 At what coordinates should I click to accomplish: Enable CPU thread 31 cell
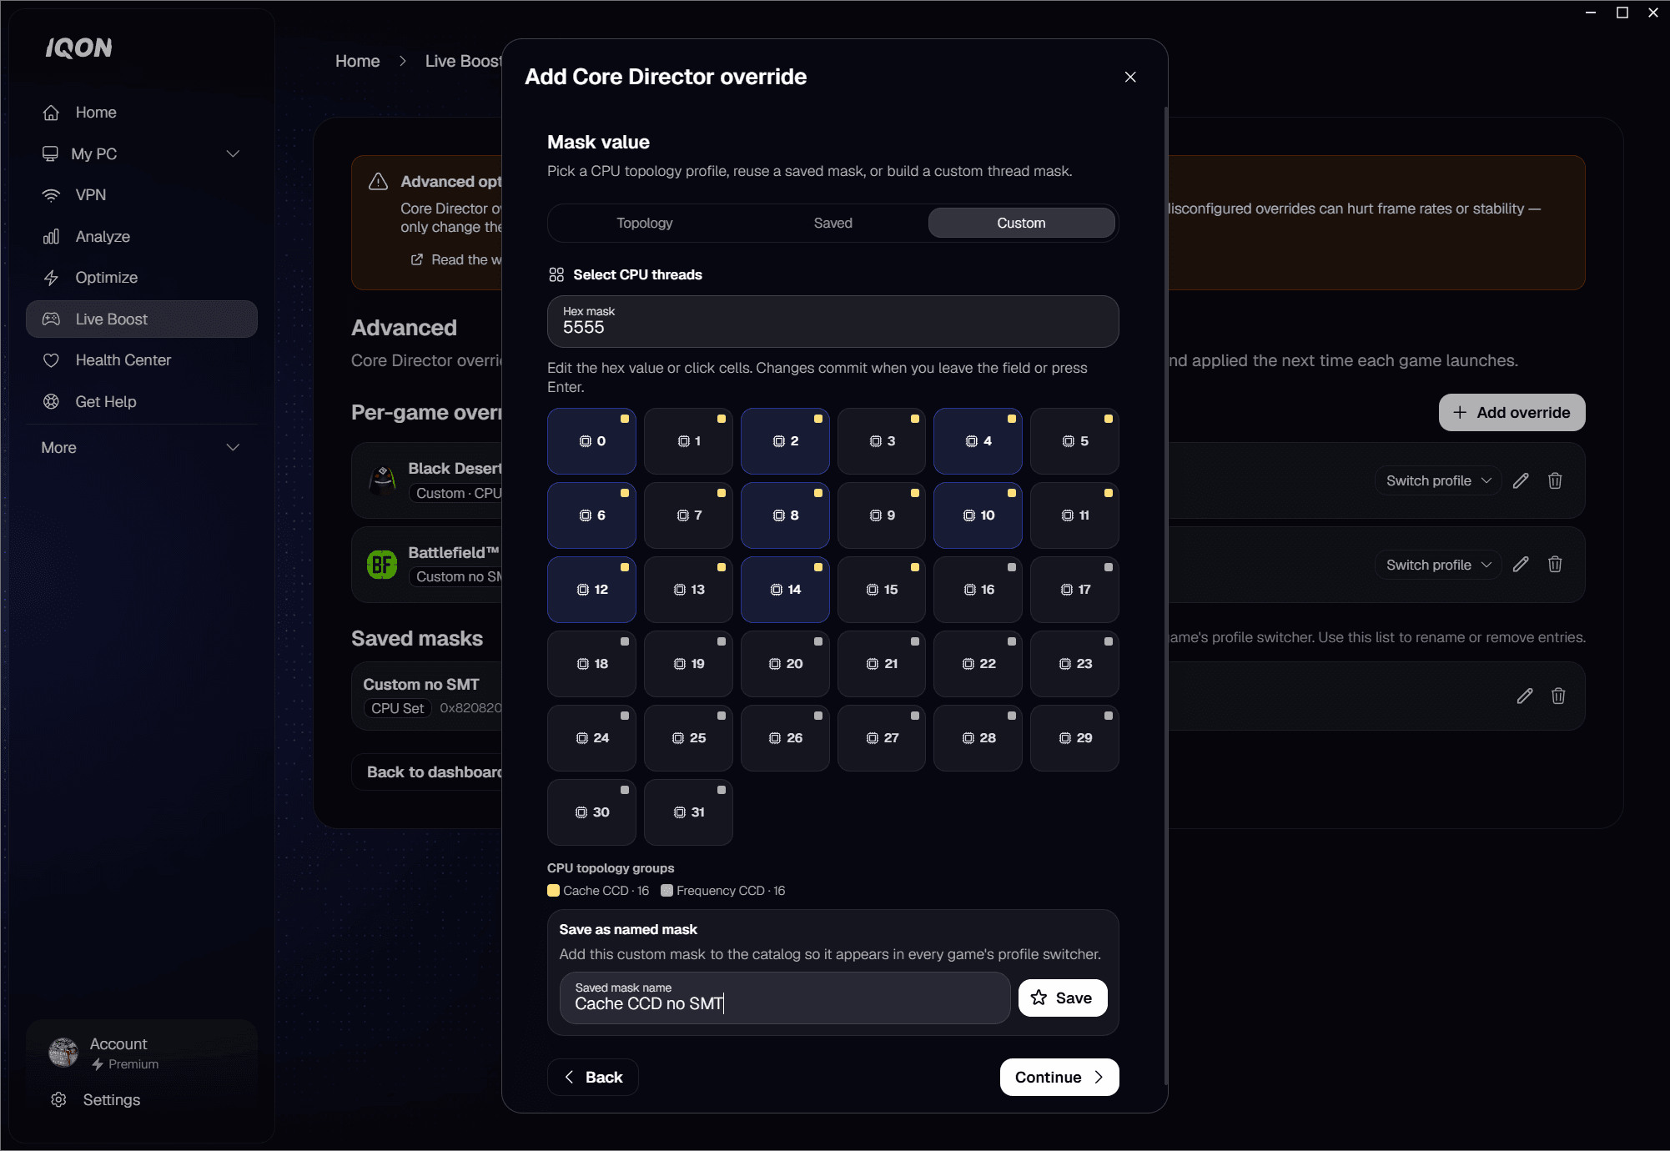[x=688, y=812]
